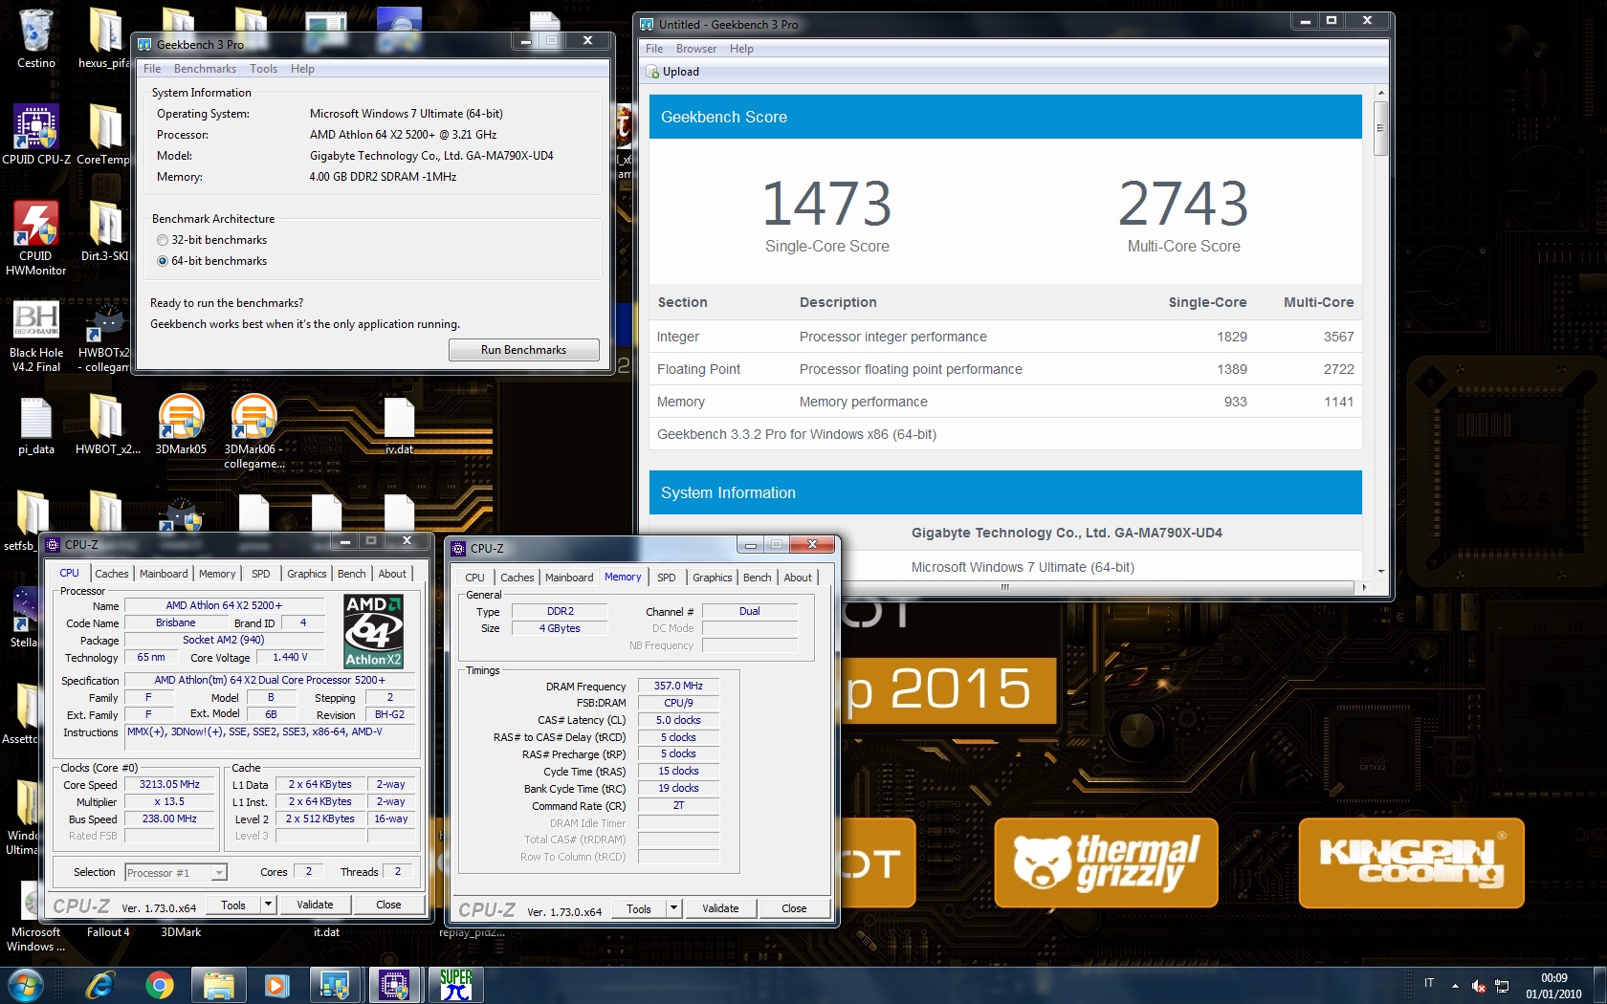Click Tools button in CPU-Z Memory window
1607x1004 pixels.
point(639,908)
